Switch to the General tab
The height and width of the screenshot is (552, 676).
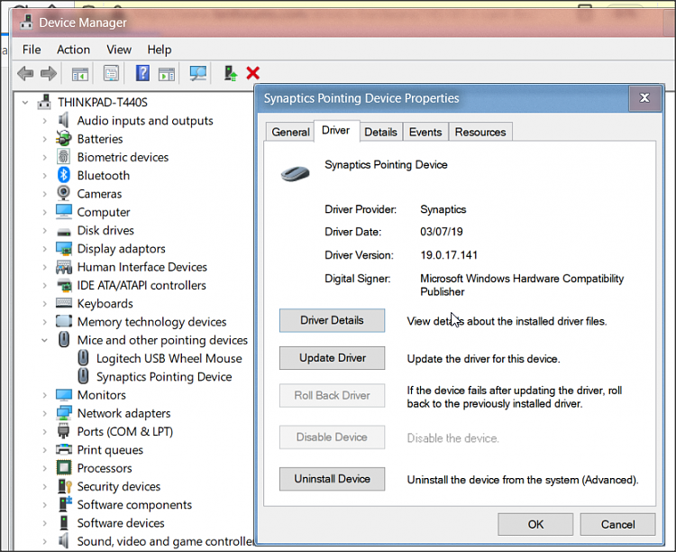290,132
